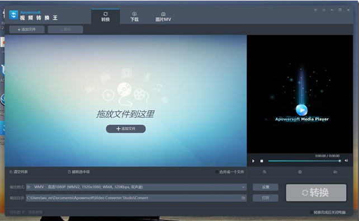Viewport: 359px width, 221px height.
Task: Click the 打开 open folder button
Action: 266,198
